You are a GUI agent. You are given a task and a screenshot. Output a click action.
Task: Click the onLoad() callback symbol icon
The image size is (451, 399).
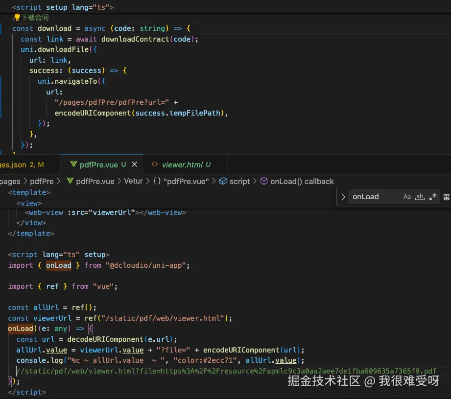(263, 181)
